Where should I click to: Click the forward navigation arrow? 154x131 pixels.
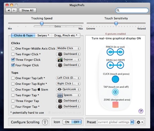pos(14,10)
